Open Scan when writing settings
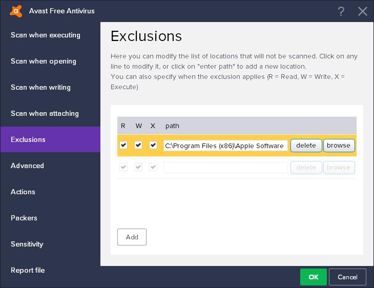Image resolution: width=374 pixels, height=288 pixels. click(40, 87)
